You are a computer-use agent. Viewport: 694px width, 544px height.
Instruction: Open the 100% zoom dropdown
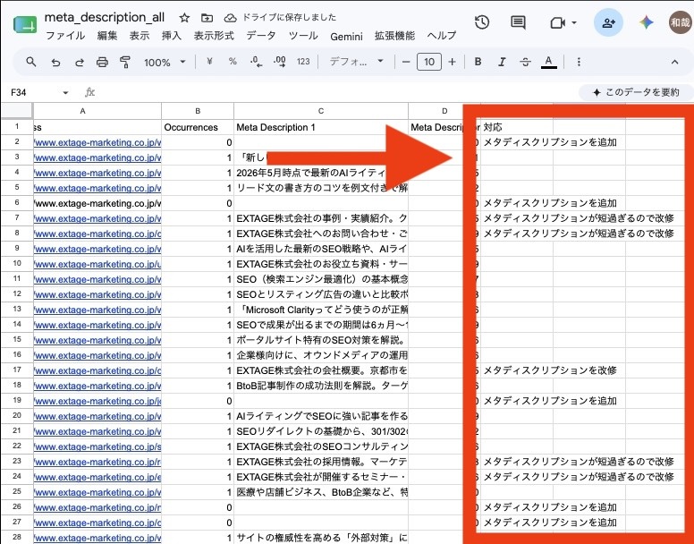click(x=165, y=63)
